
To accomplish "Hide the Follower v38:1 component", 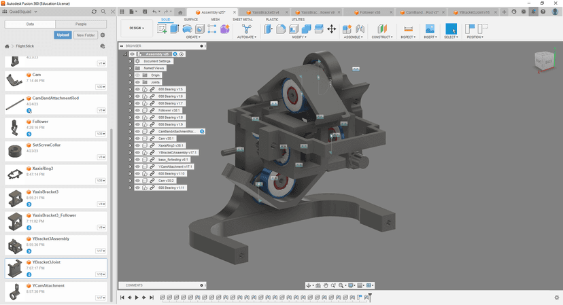I will (137, 110).
